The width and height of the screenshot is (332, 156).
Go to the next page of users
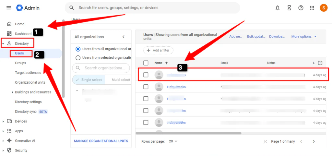pos(314,141)
